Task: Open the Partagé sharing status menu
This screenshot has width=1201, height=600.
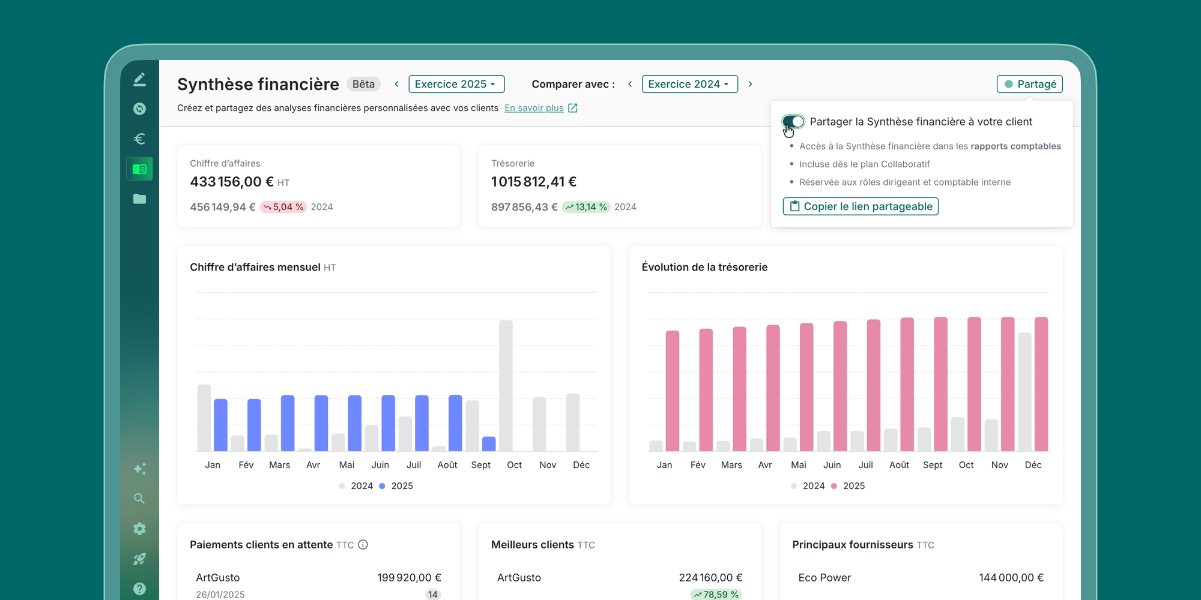Action: pos(1029,84)
